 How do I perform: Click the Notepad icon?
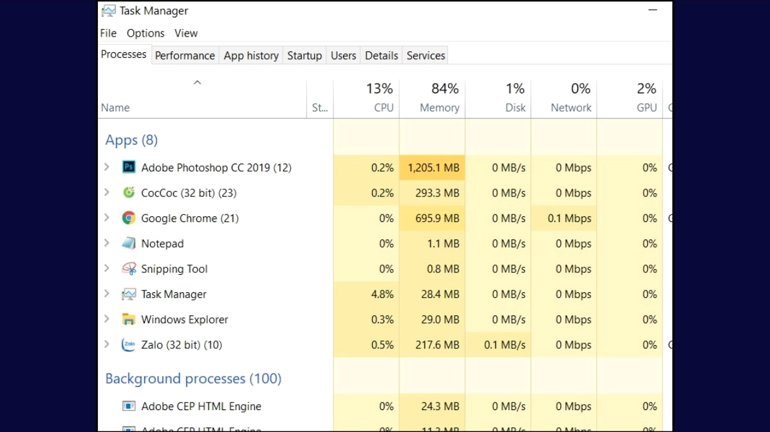[128, 243]
